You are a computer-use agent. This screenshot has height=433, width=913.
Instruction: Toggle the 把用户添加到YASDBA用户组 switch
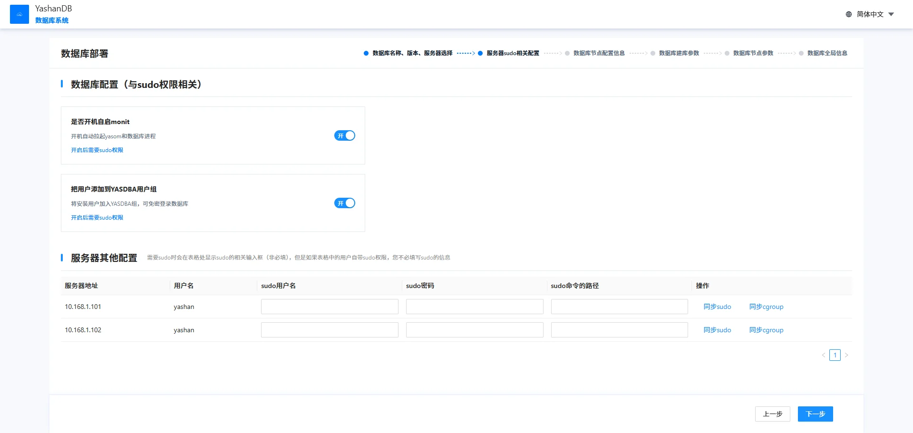(x=345, y=203)
